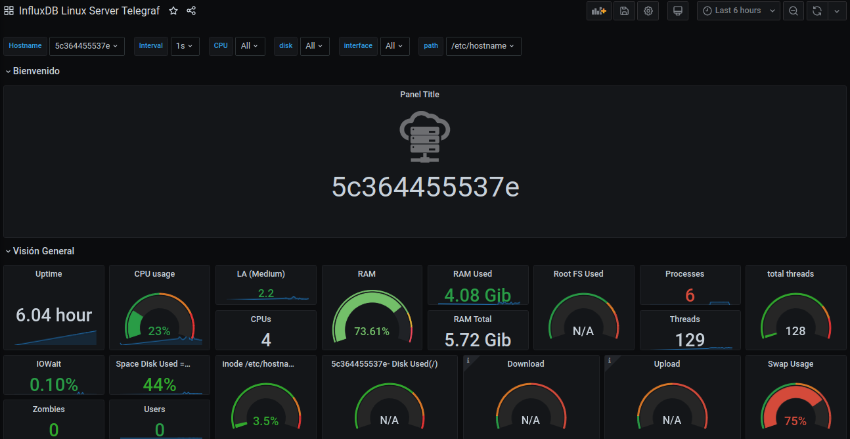
Task: Click the 4.08 Gib RAM used value
Action: [478, 295]
